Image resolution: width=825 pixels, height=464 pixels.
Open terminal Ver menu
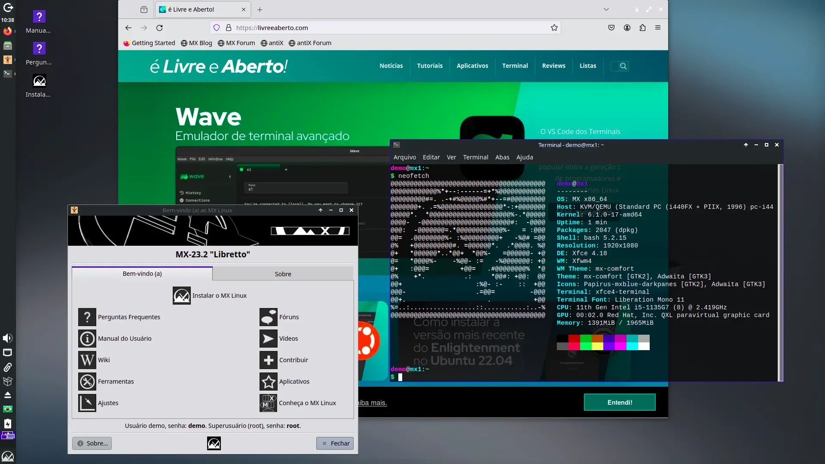point(451,157)
